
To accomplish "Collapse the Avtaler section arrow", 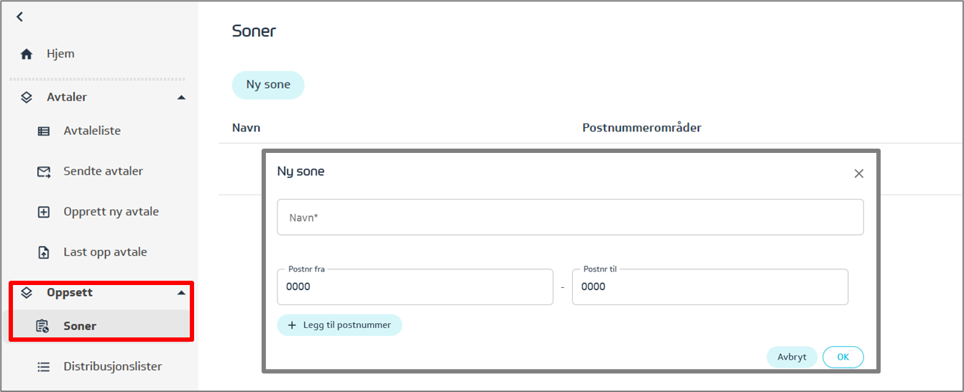I will pyautogui.click(x=181, y=97).
